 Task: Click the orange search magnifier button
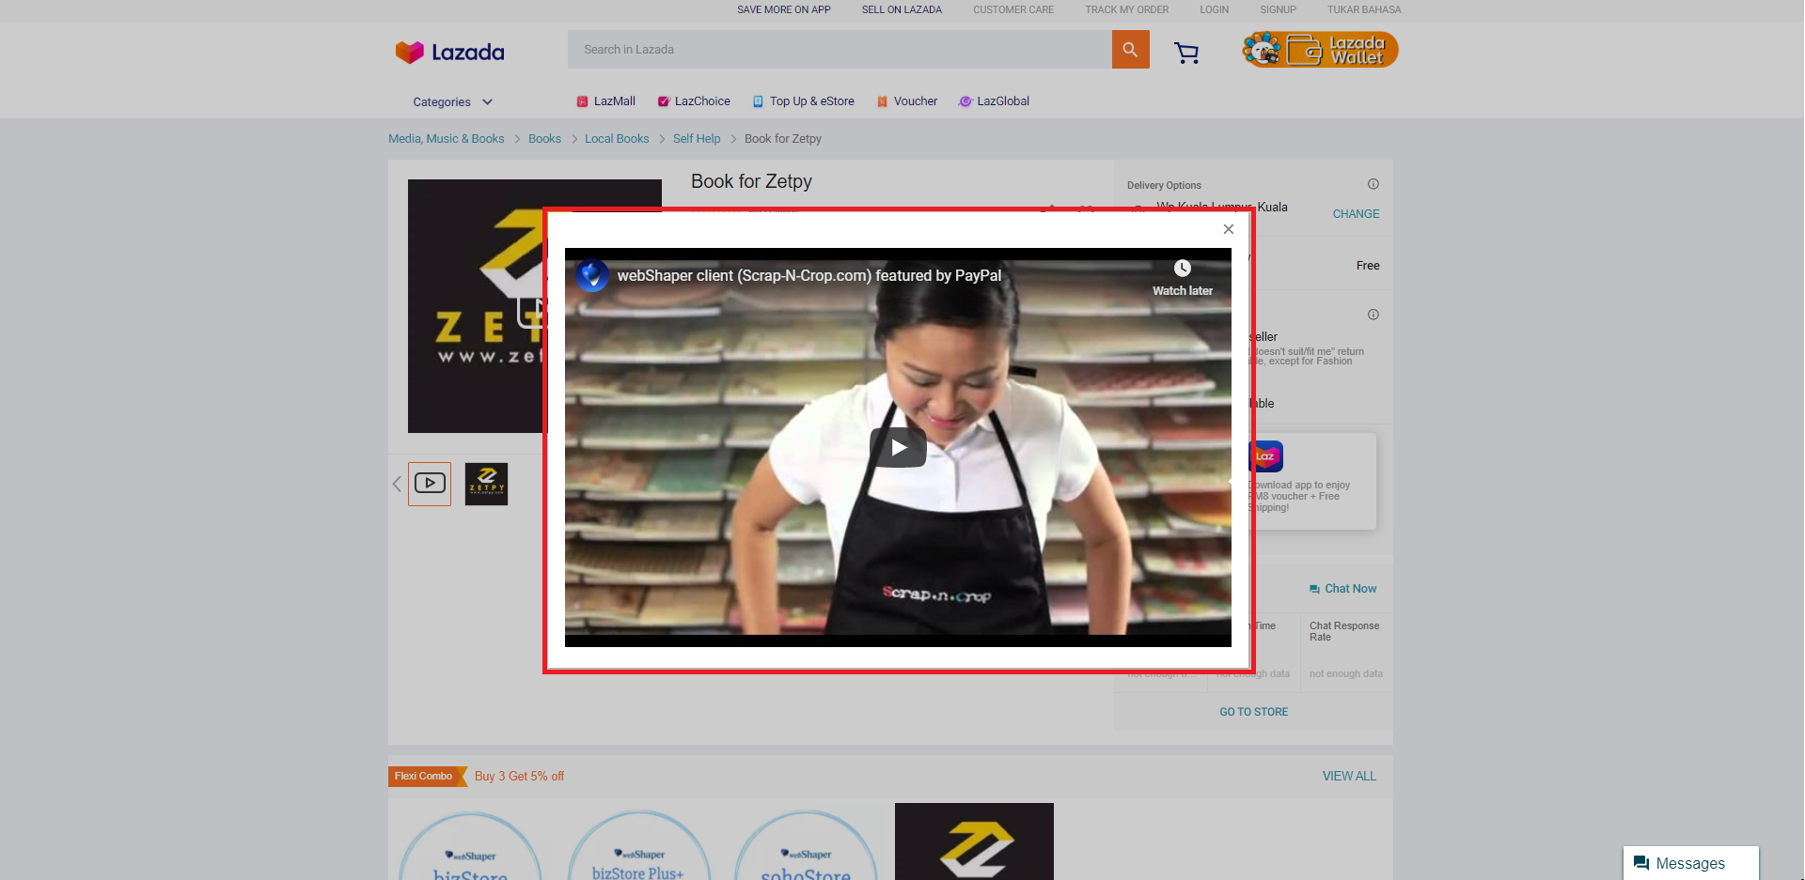coord(1130,50)
